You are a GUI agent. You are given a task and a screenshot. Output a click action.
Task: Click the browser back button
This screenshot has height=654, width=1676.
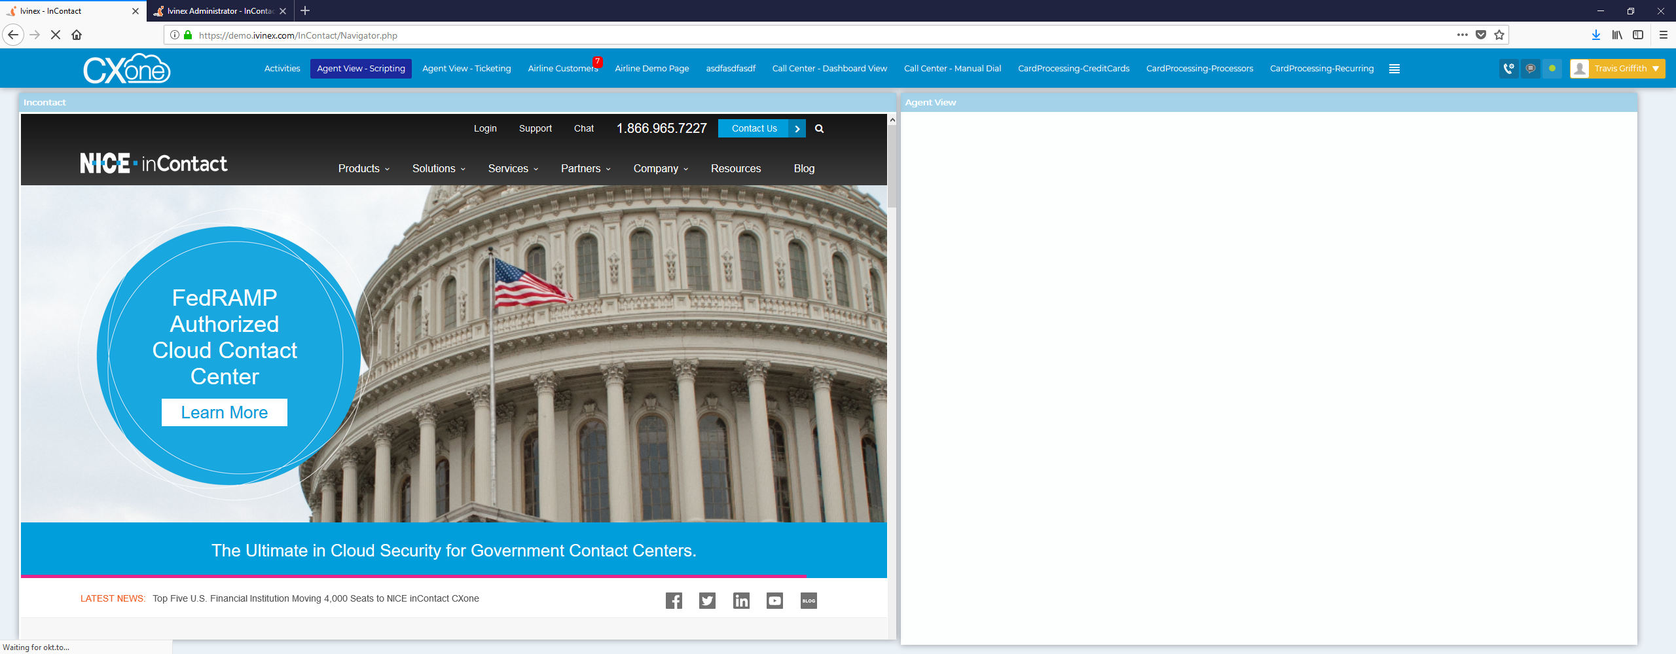13,35
